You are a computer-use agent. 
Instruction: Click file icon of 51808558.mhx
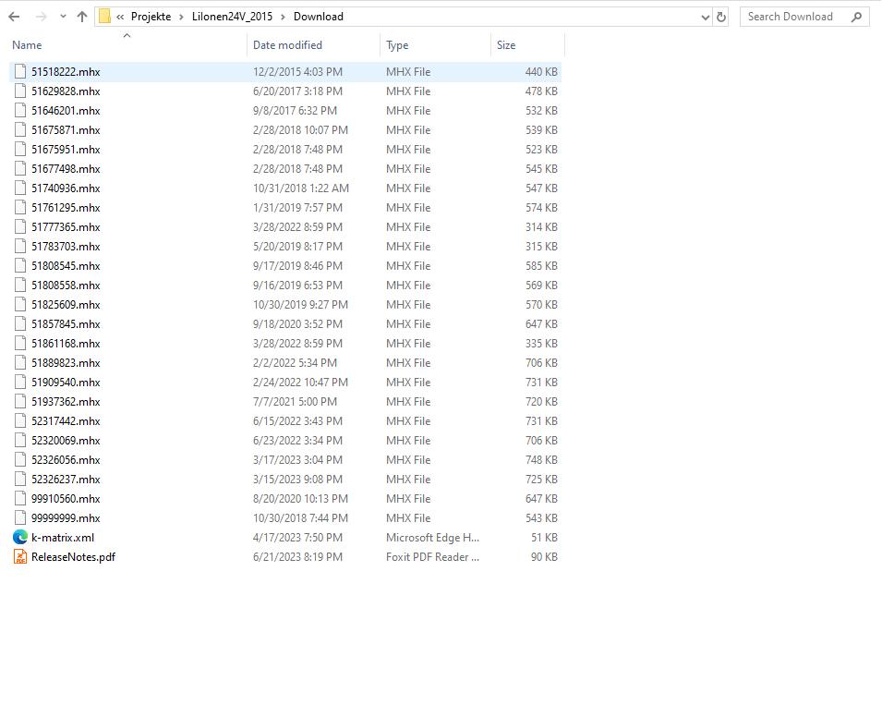pos(20,285)
